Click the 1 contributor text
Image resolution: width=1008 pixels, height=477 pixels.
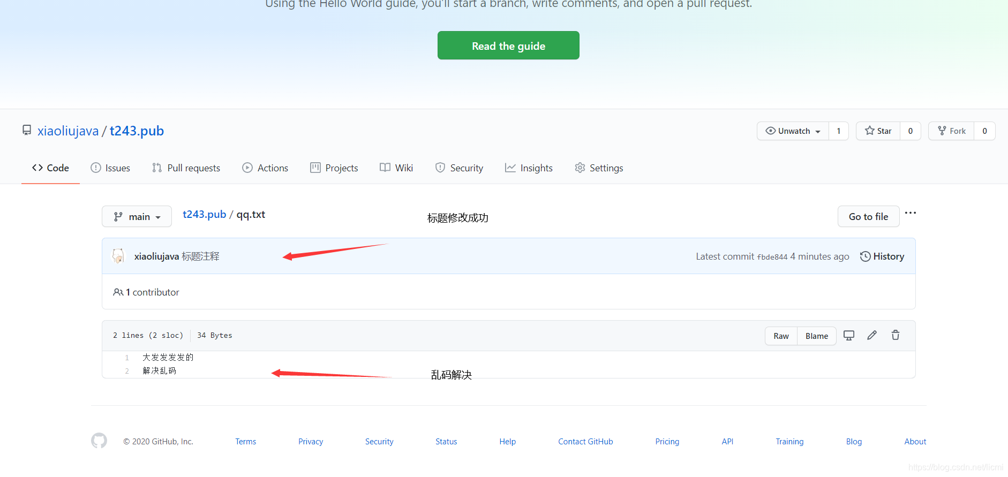coord(153,292)
